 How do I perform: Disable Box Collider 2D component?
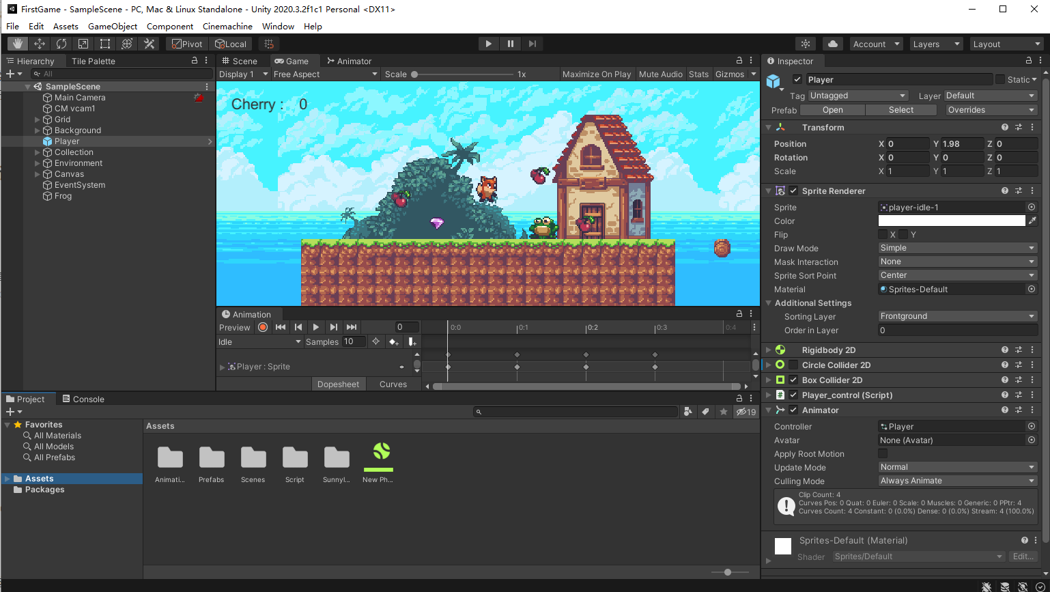point(793,380)
